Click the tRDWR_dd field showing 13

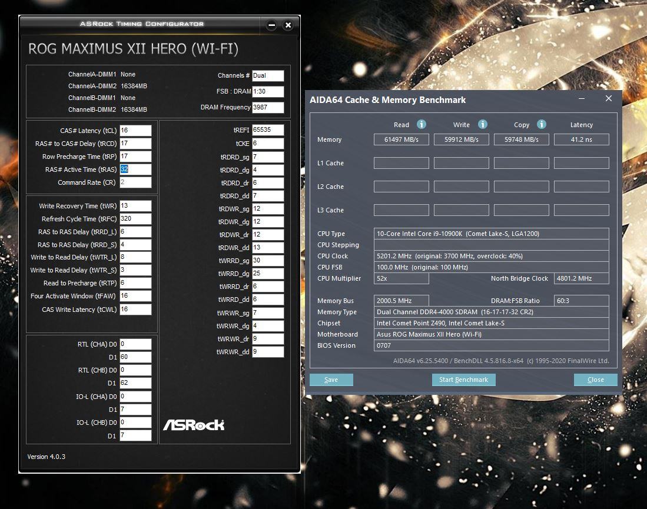[268, 248]
